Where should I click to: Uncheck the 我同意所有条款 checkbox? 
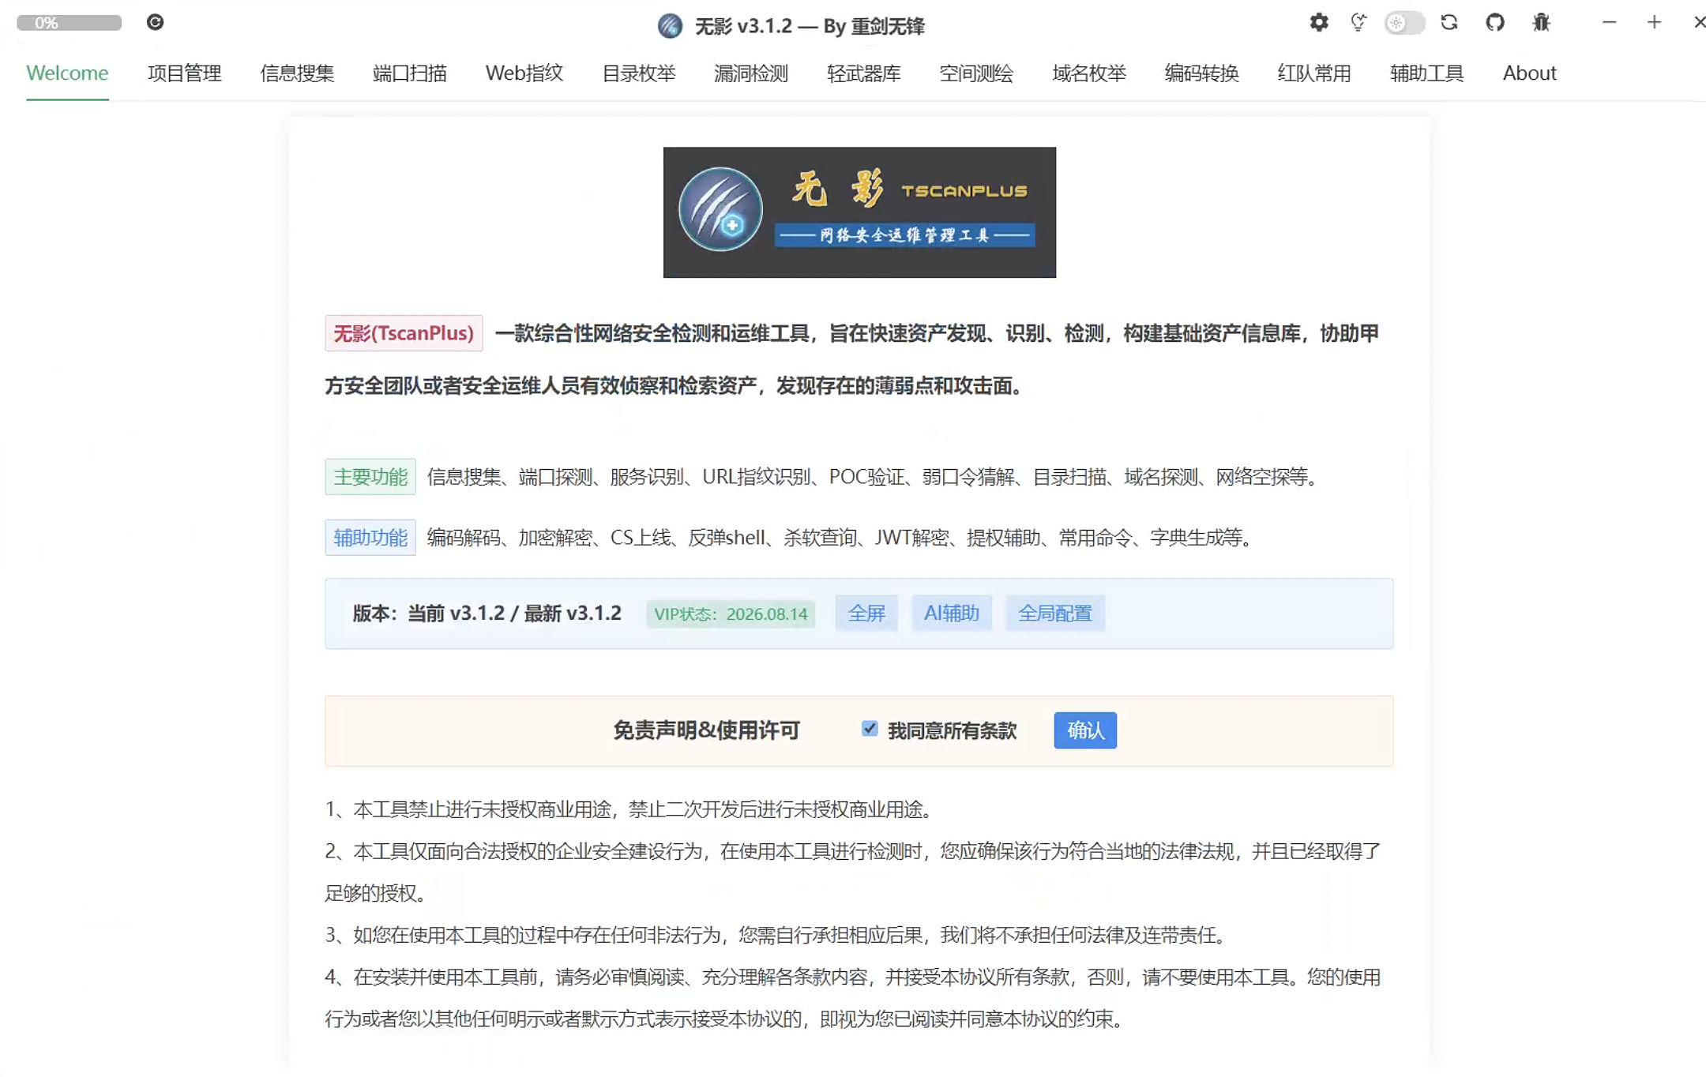870,729
